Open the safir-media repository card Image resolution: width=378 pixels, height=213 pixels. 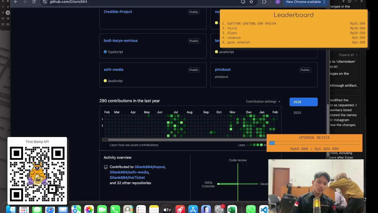pyautogui.click(x=113, y=70)
